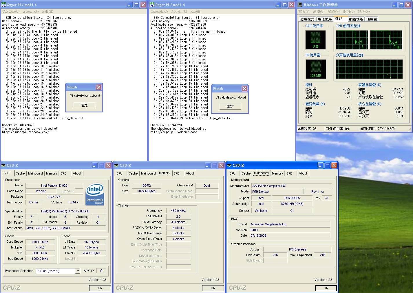Click OK in right CPU-Z Mainboard window

point(326,288)
